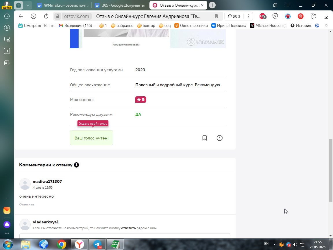Click the Войти profile button
Image resolution: width=333 pixels, height=250 pixels.
(7, 5)
